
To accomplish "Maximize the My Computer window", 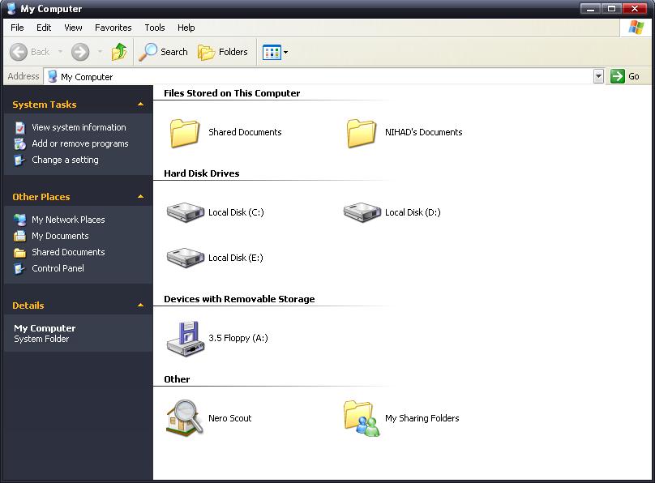I will tap(611, 9).
